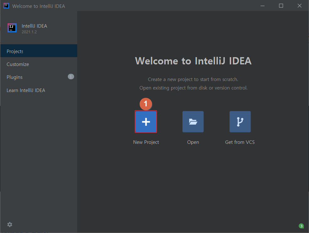Click the Welcome to IntelliJ IDEA heading
The height and width of the screenshot is (233, 309).
[193, 61]
